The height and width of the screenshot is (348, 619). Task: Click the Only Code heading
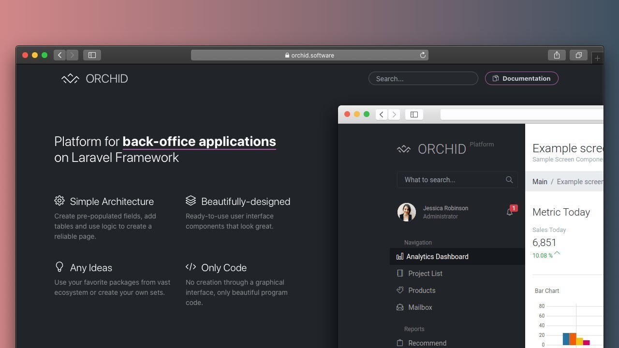[224, 268]
